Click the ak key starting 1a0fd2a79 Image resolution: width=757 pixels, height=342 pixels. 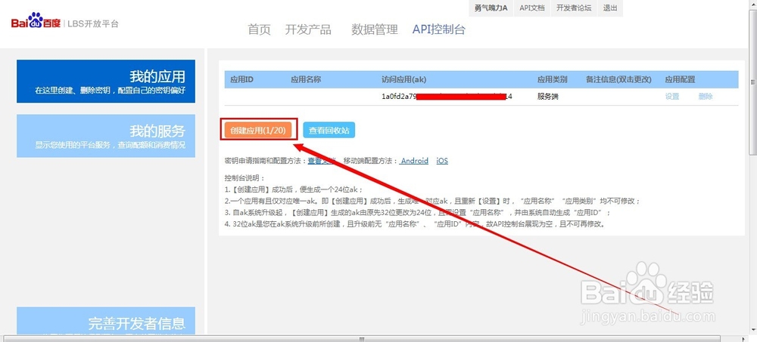[447, 97]
